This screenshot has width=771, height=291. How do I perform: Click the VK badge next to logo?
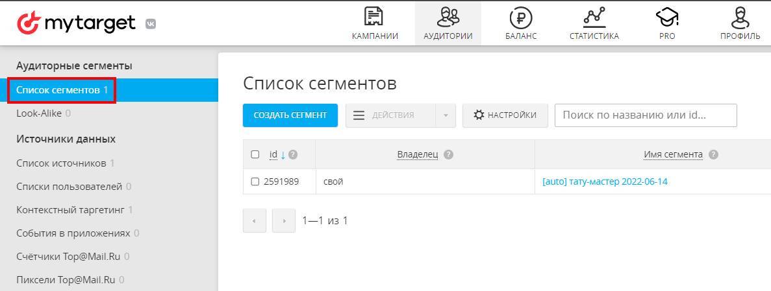tap(151, 24)
